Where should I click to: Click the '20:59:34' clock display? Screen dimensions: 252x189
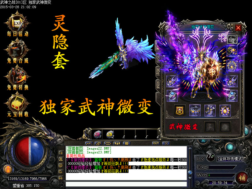[x=220, y=183]
